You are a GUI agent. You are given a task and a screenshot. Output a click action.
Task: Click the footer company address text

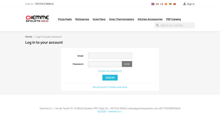[110, 109]
